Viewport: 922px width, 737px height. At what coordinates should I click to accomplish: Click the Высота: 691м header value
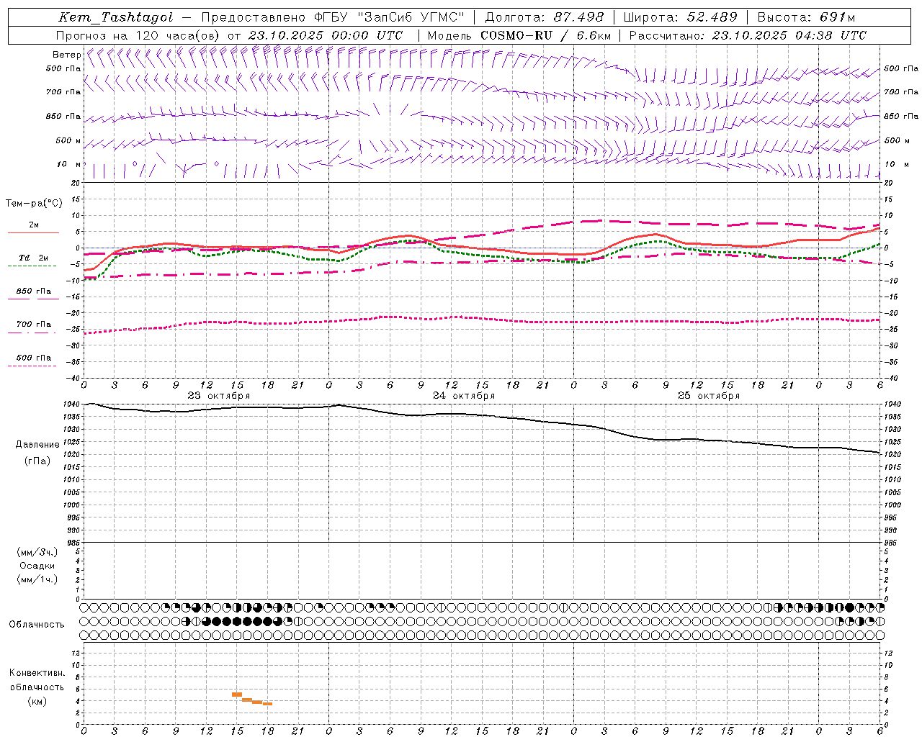coord(806,17)
